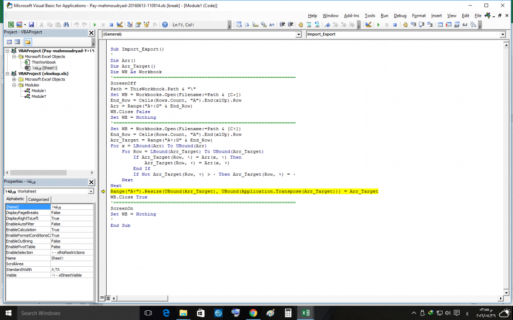Click the Indent icon on Edit toolbar
Image resolution: width=513 pixels, height=320 pixels.
(282, 25)
